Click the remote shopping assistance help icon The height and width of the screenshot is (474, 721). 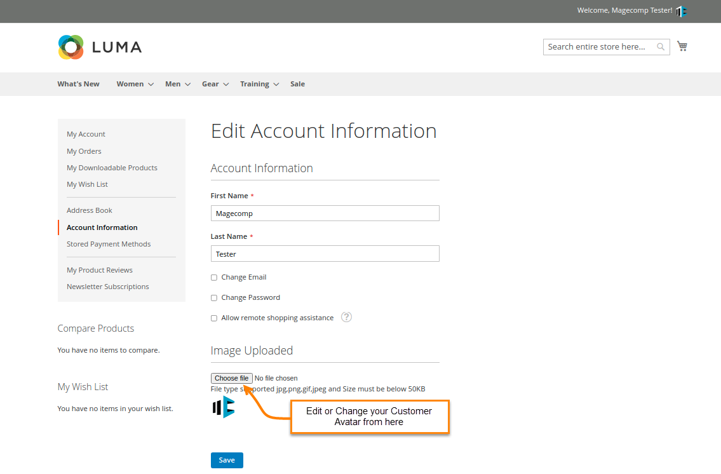(346, 317)
